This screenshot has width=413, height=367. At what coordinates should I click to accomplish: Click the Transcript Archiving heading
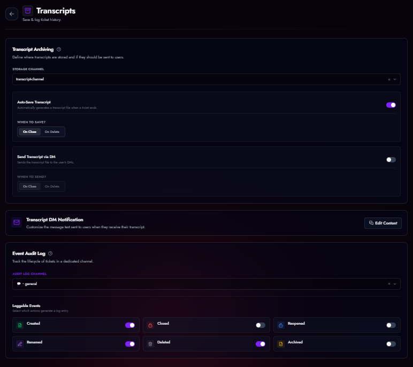click(33, 49)
